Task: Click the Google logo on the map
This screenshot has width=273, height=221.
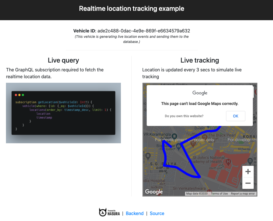Action: (x=154, y=192)
